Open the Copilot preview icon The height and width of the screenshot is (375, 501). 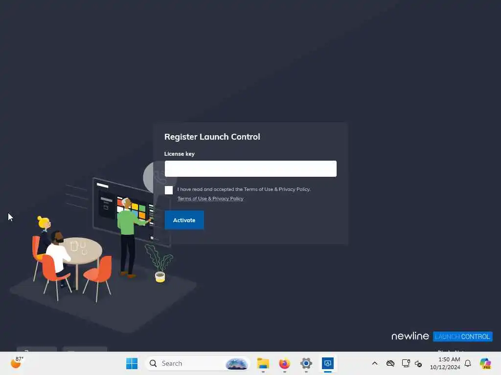pos(485,363)
